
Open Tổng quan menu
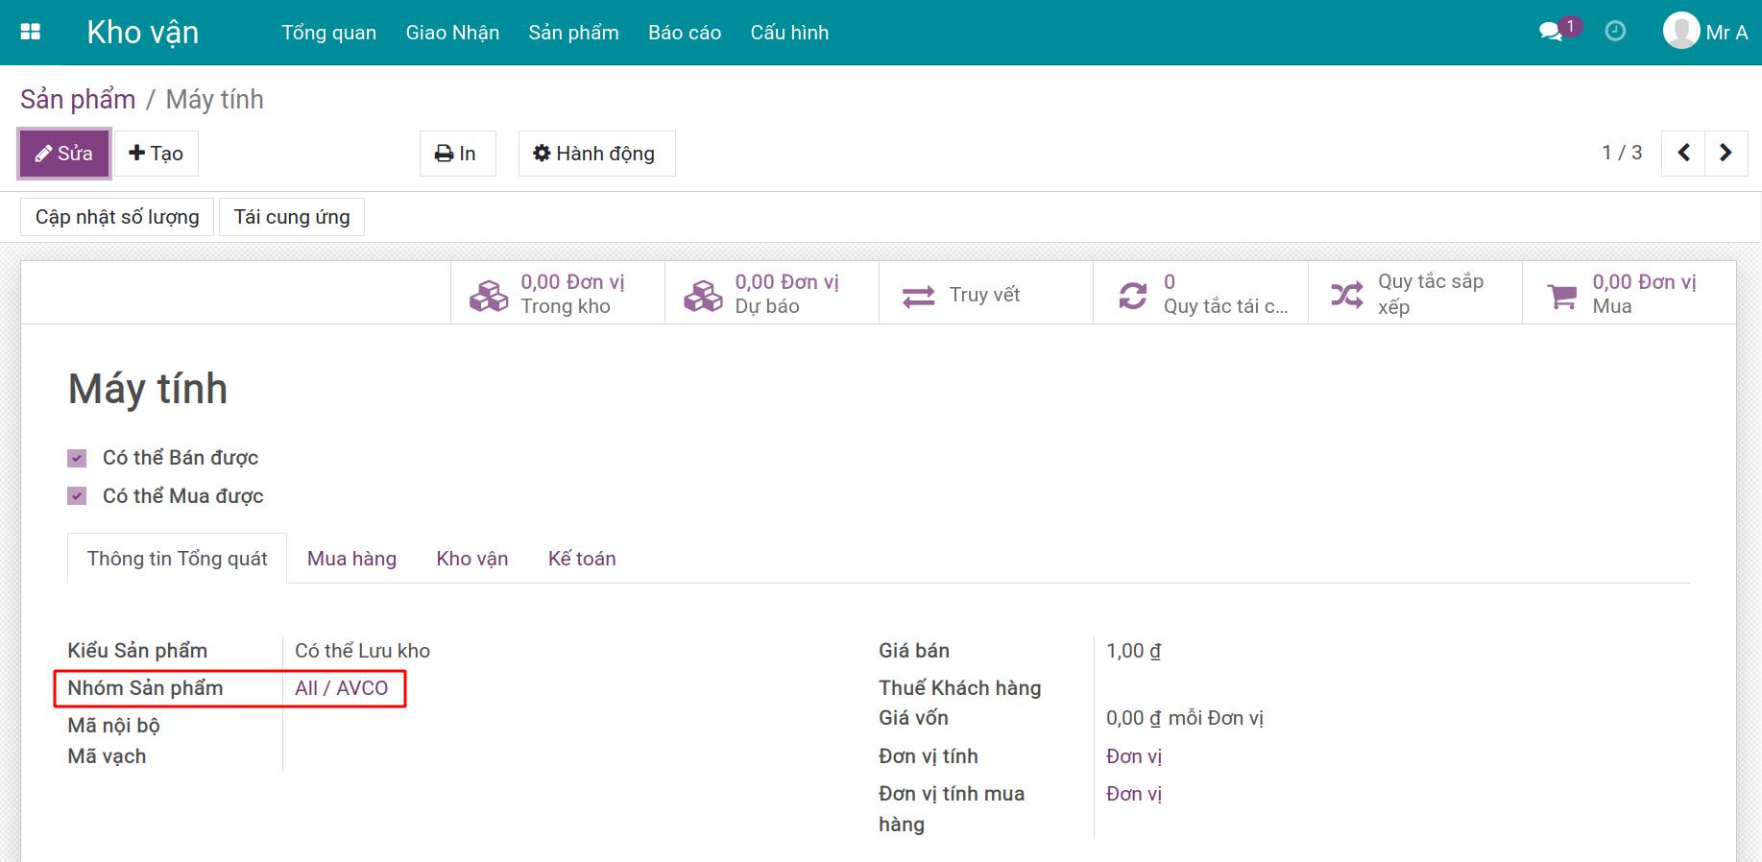click(x=328, y=33)
